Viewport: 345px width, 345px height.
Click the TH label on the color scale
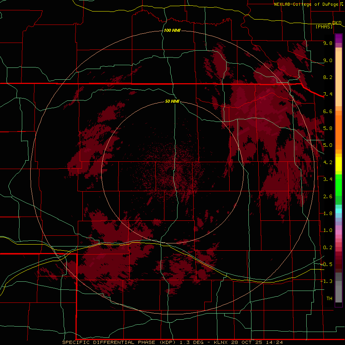[329, 298]
